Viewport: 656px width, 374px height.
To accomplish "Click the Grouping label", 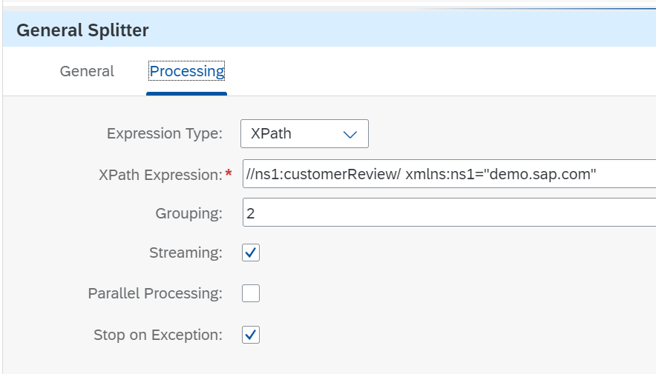I will point(188,213).
